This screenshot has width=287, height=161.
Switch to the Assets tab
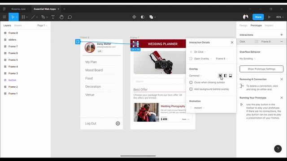(18, 25)
